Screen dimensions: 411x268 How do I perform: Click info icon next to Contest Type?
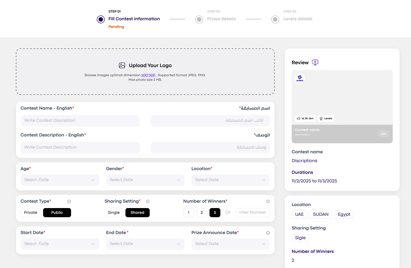69,201
